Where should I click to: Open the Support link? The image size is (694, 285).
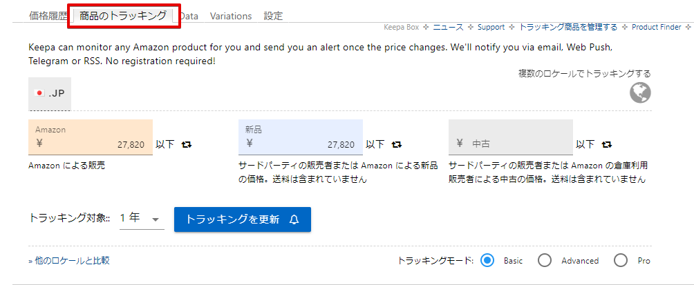491,28
